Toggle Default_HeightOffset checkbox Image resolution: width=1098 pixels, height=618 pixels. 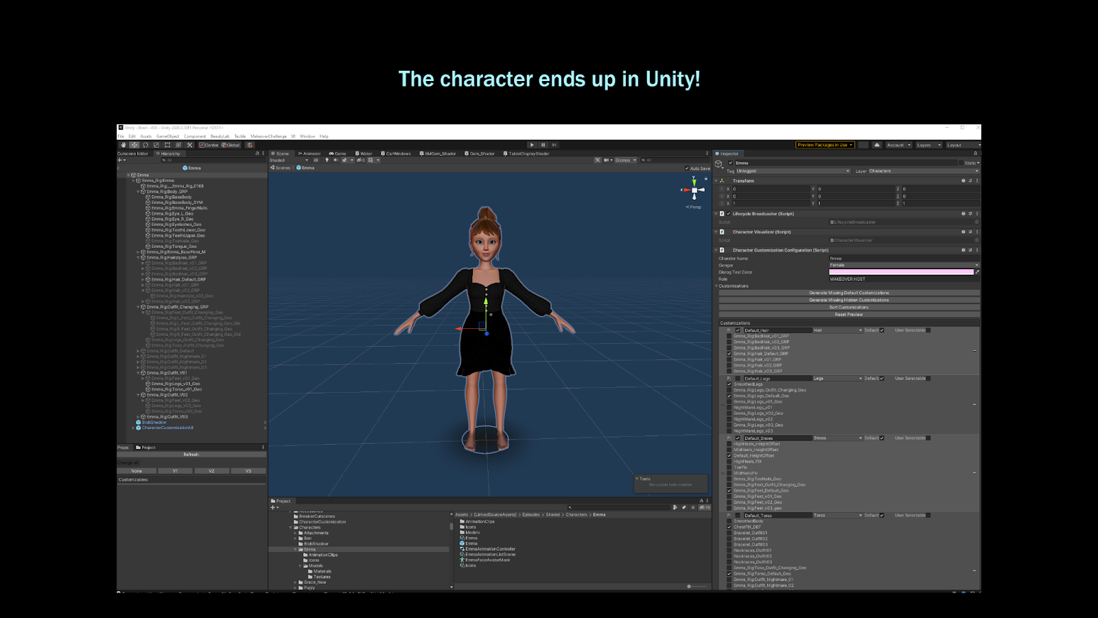pos(729,455)
